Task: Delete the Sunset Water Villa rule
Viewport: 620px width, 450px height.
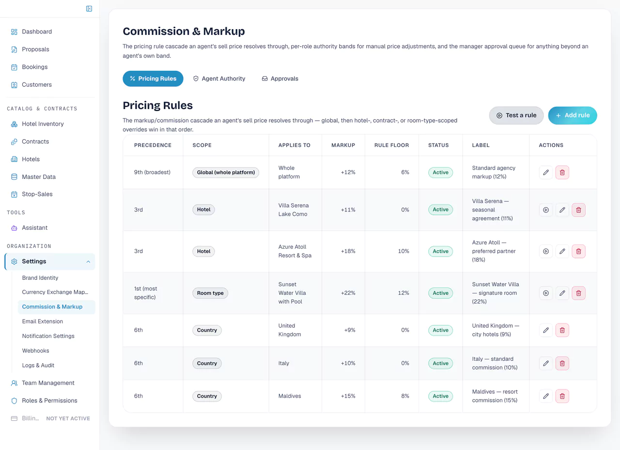Action: pos(579,293)
